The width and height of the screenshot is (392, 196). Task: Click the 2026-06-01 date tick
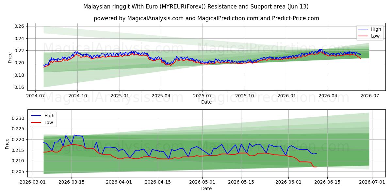pos(288,183)
